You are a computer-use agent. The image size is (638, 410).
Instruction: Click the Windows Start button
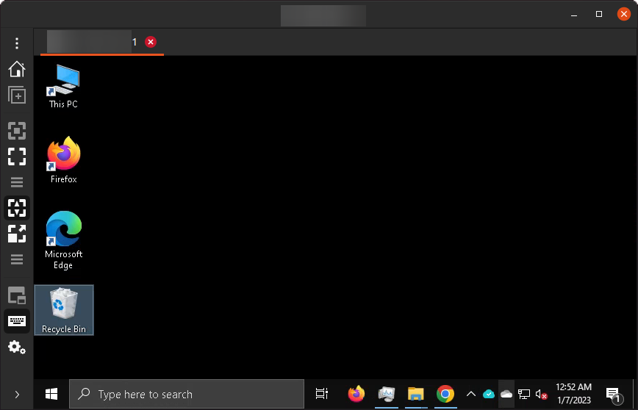click(x=51, y=394)
